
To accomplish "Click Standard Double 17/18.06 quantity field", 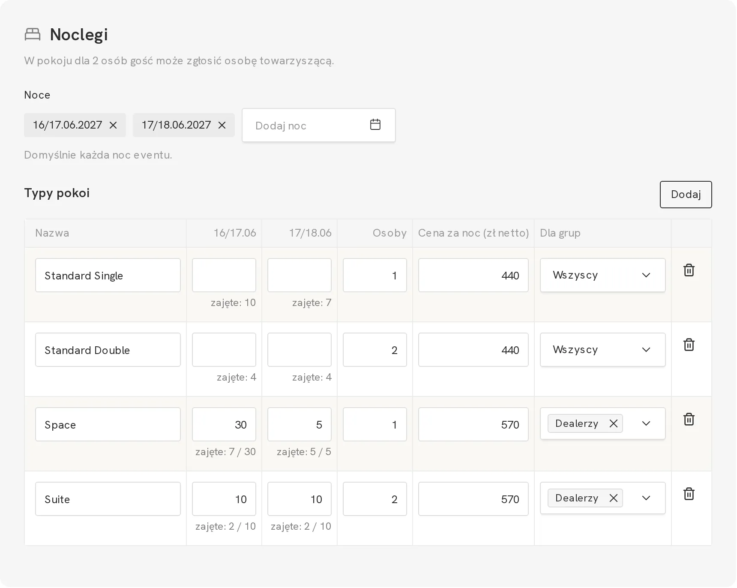I will pyautogui.click(x=300, y=350).
